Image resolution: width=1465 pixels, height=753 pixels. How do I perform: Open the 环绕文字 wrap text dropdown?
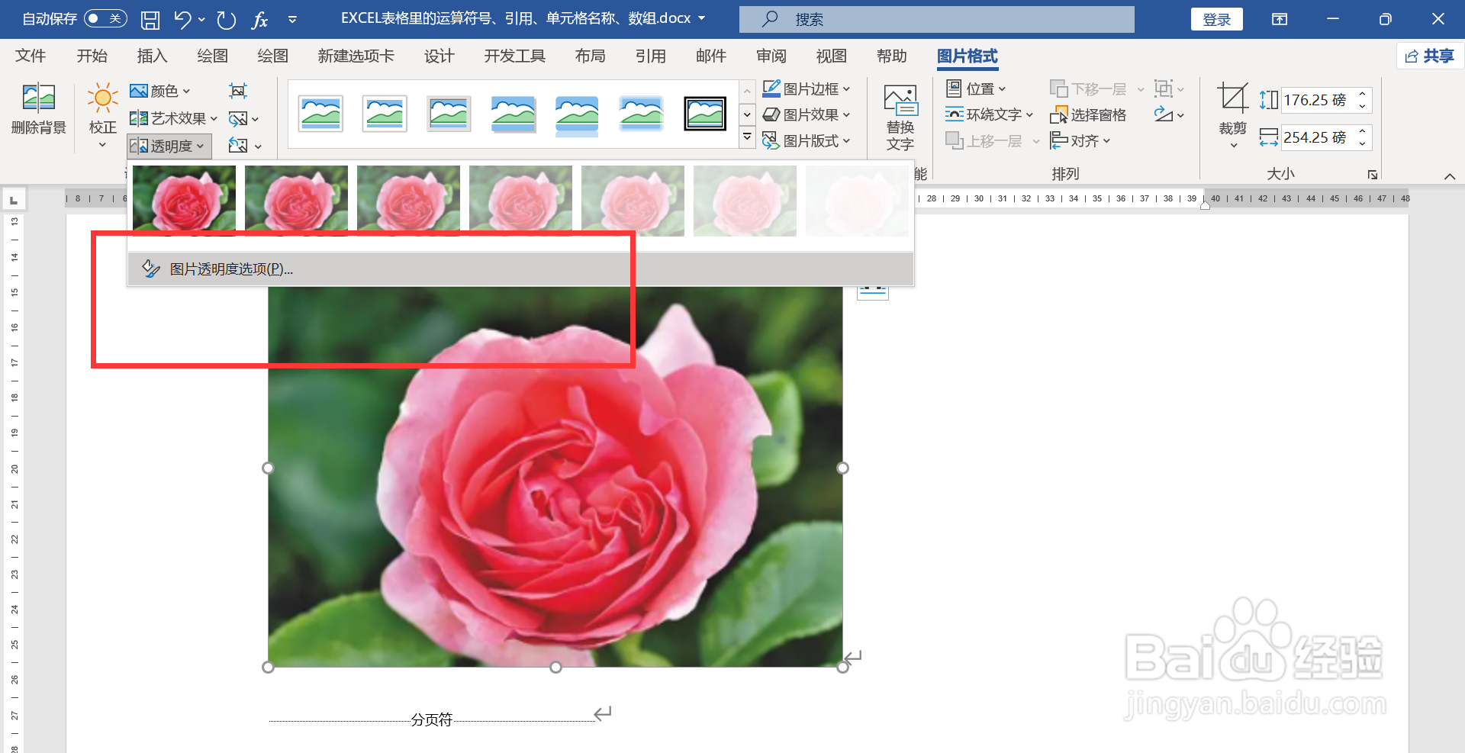[989, 114]
